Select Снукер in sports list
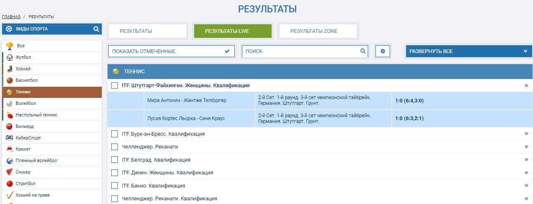 pyautogui.click(x=52, y=172)
